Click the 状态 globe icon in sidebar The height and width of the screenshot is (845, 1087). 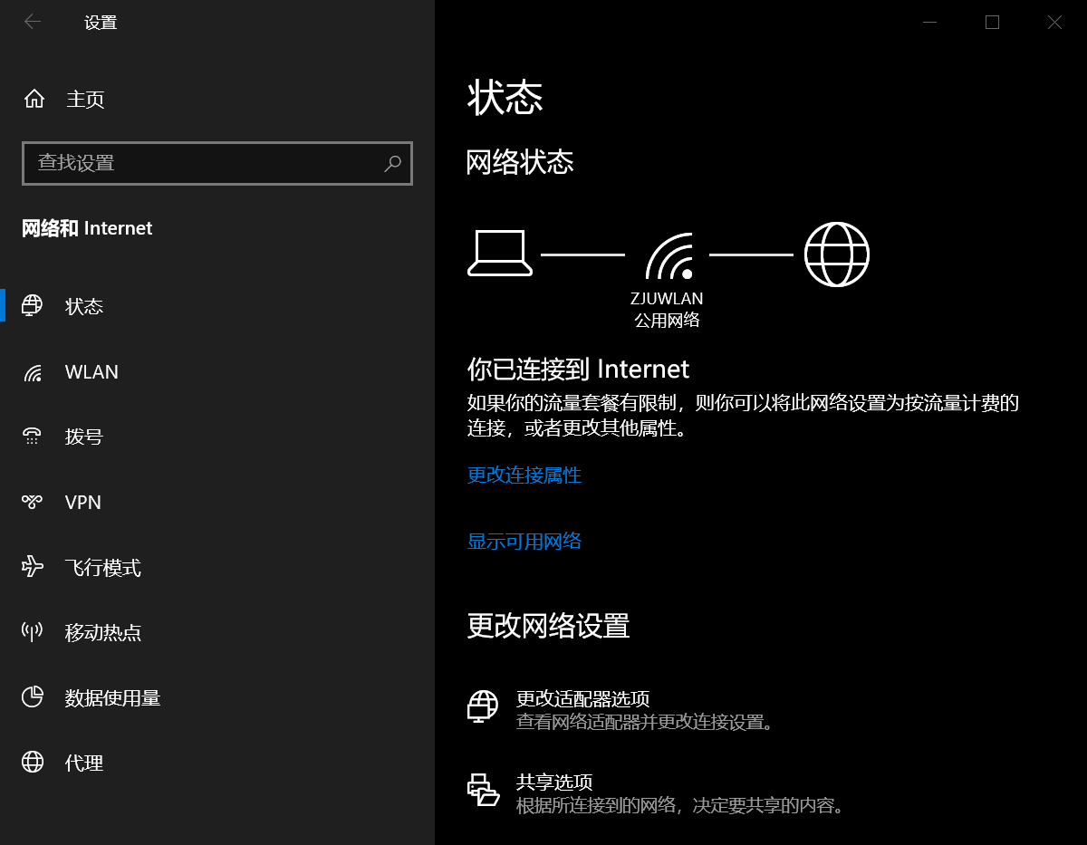(x=32, y=306)
